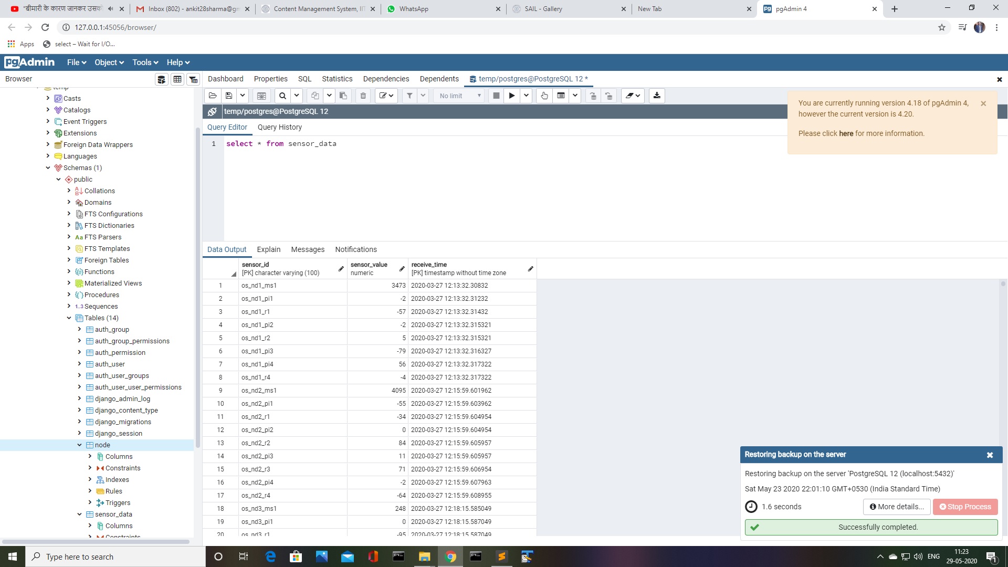Switch to the Messages tab

308,249
